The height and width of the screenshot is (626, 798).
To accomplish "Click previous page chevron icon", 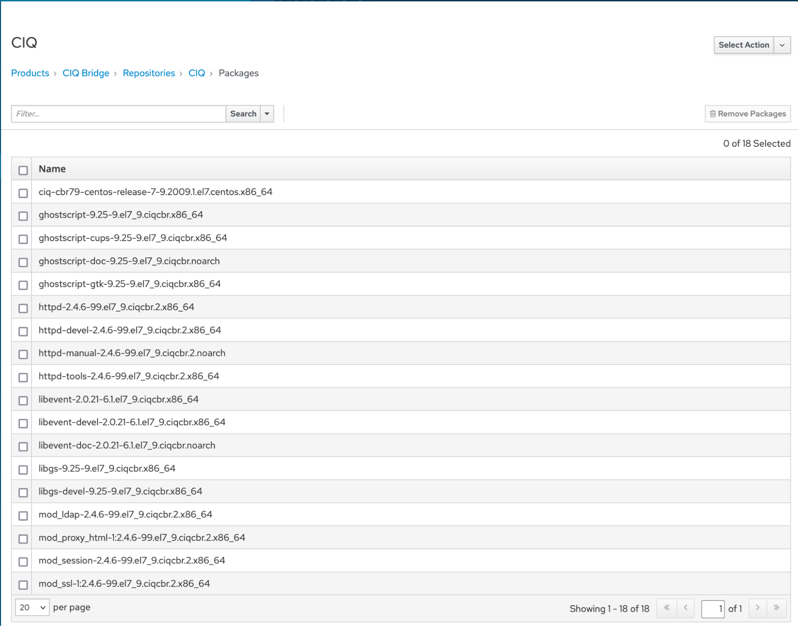I will pos(685,608).
